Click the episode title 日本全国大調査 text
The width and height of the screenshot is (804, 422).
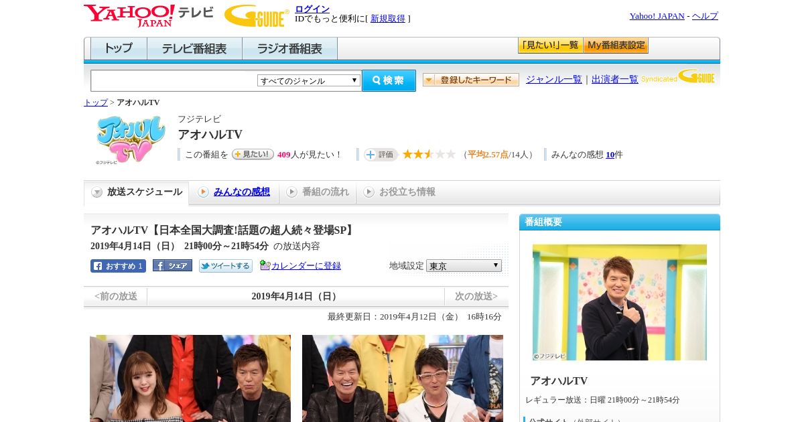[x=223, y=230]
